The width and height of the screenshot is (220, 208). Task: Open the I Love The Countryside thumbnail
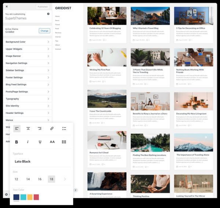pyautogui.click(x=107, y=99)
